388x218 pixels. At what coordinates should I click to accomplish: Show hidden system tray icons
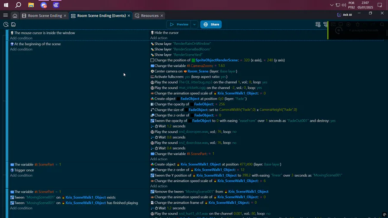(332, 5)
